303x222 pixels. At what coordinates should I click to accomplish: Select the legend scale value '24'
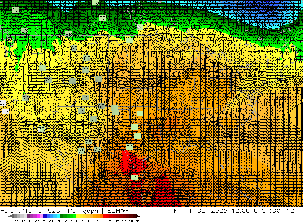point(103,221)
